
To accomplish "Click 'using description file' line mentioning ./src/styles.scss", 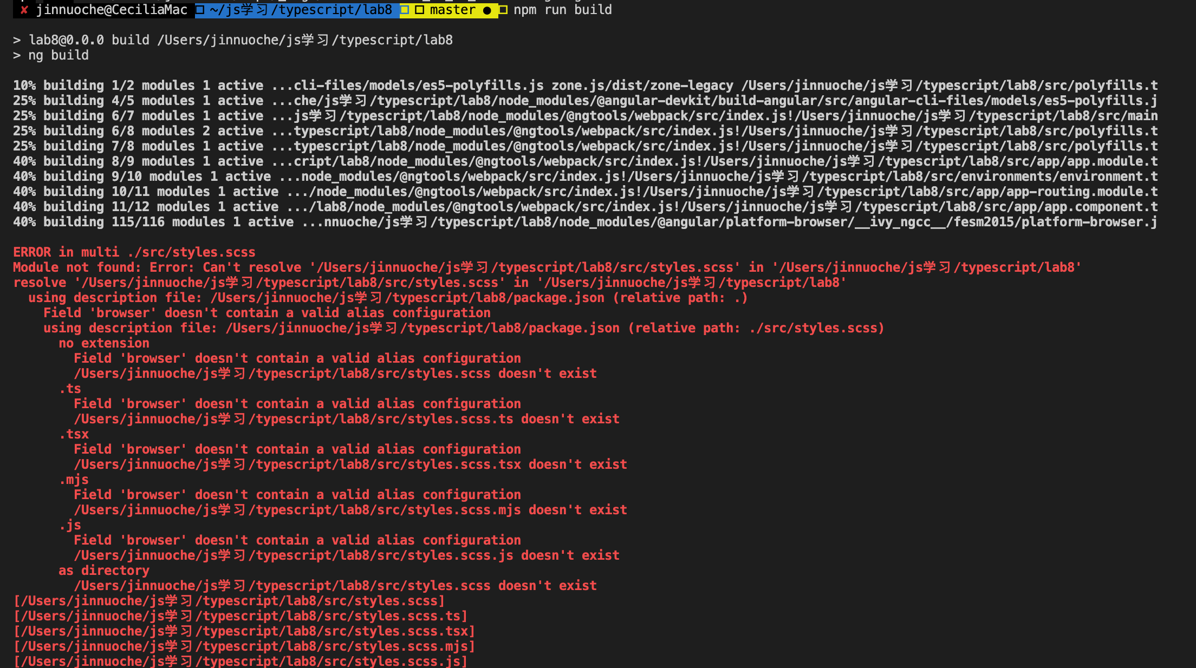I will (464, 328).
